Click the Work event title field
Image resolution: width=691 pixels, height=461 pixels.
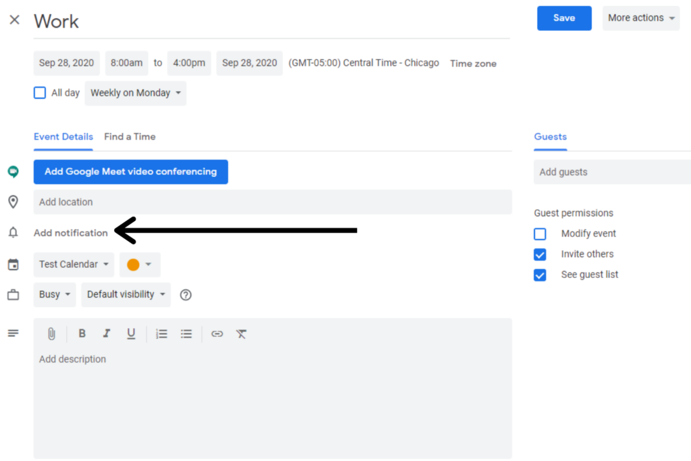[x=271, y=21]
